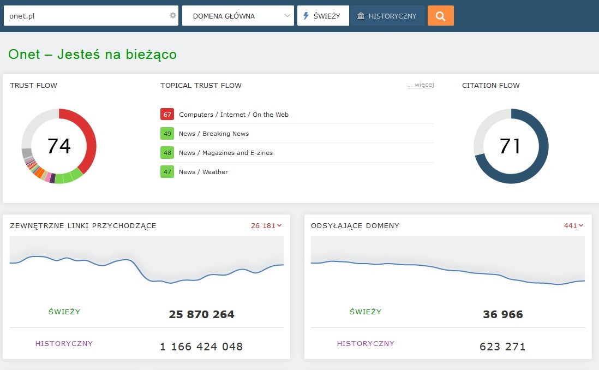Select the ŚWIEŻY index button
This screenshot has width=599, height=370.
[x=323, y=16]
